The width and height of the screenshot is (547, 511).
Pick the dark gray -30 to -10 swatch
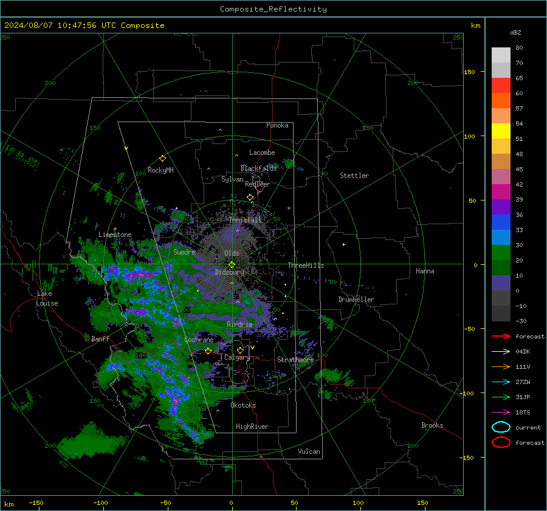[x=501, y=314]
